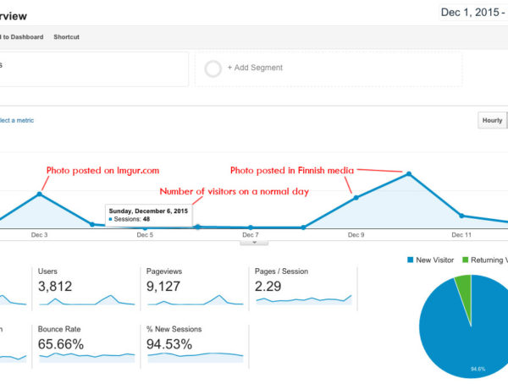This screenshot has width=508, height=389.
Task: Click the New Visitor blue legend swatch
Action: 410,260
